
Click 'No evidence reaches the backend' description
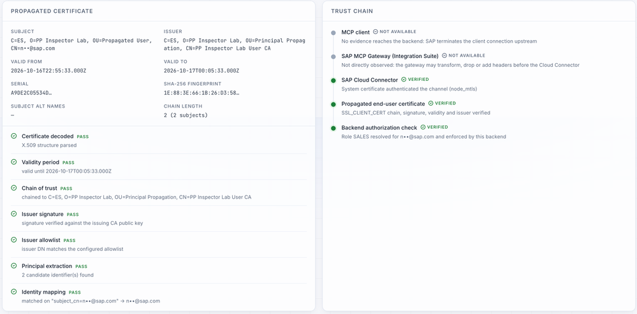point(439,41)
